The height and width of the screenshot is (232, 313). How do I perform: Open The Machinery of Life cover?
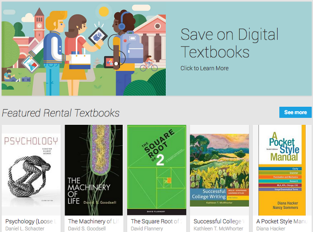click(94, 170)
